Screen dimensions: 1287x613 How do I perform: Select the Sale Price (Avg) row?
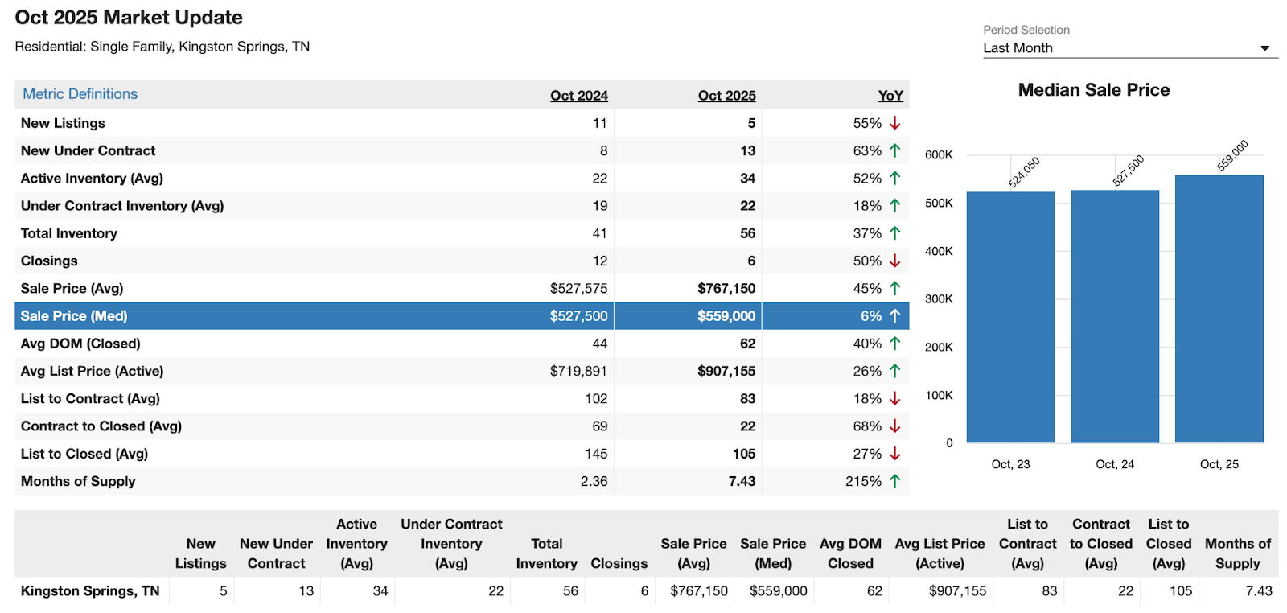pos(72,289)
